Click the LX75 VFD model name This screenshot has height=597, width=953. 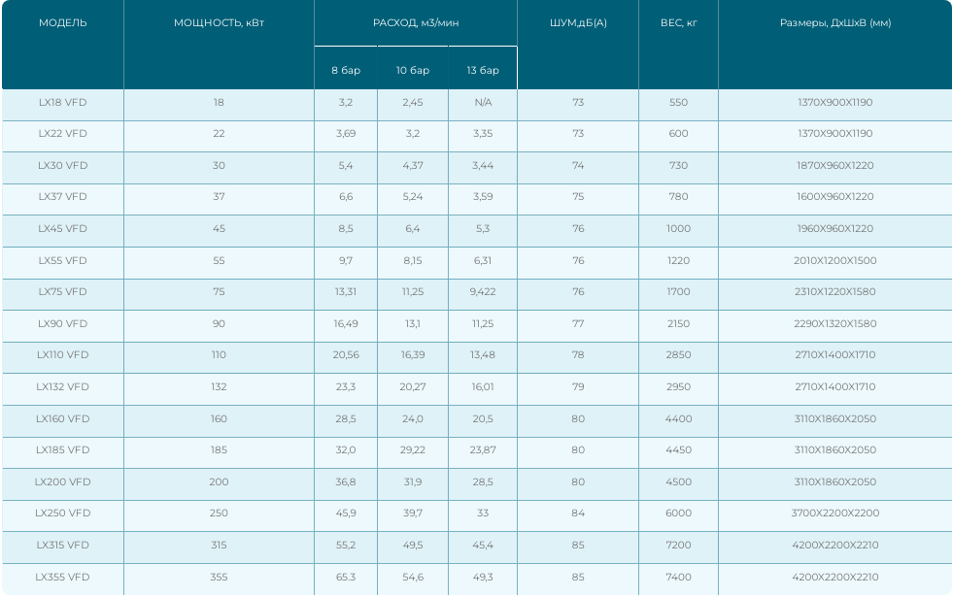[x=62, y=292]
